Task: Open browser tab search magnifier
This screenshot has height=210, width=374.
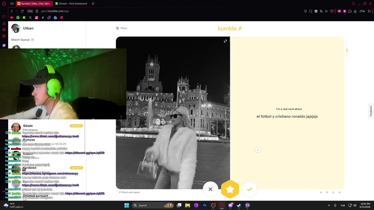Action: pos(353,3)
